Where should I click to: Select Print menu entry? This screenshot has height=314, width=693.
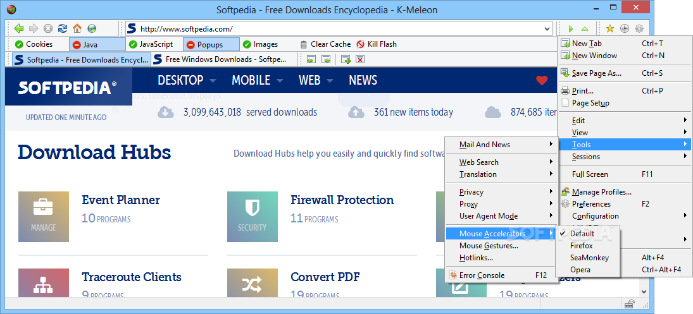click(625, 91)
